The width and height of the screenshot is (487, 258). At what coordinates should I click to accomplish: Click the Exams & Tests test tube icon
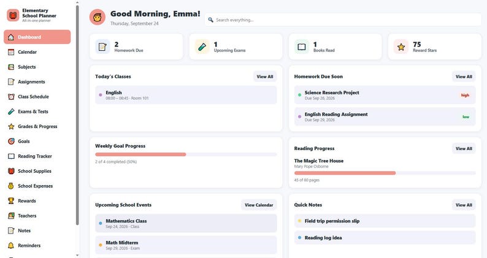tap(11, 112)
